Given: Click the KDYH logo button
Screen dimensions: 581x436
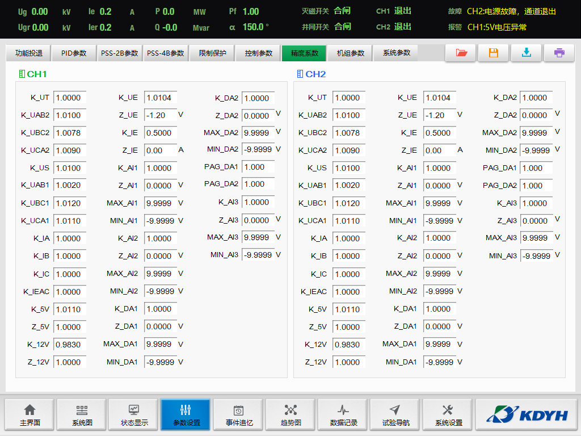Looking at the screenshot, I should [527, 415].
